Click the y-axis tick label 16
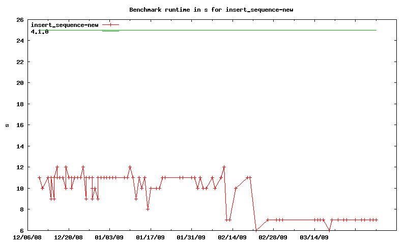 point(20,125)
